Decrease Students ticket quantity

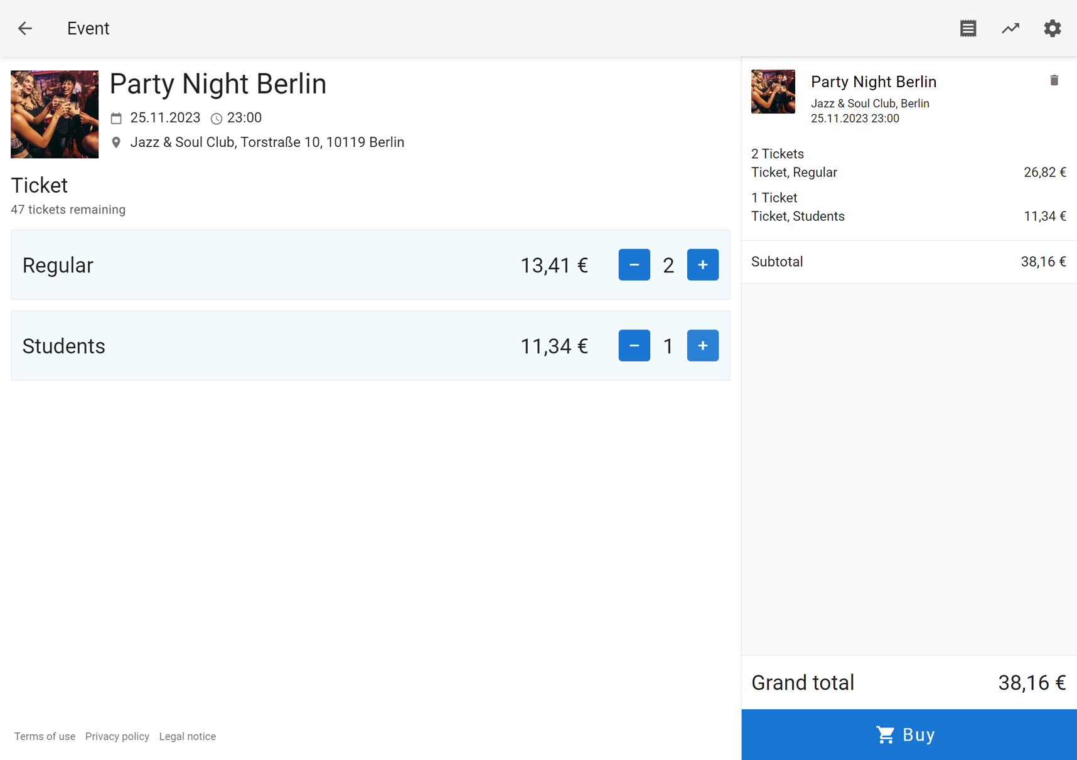point(634,346)
